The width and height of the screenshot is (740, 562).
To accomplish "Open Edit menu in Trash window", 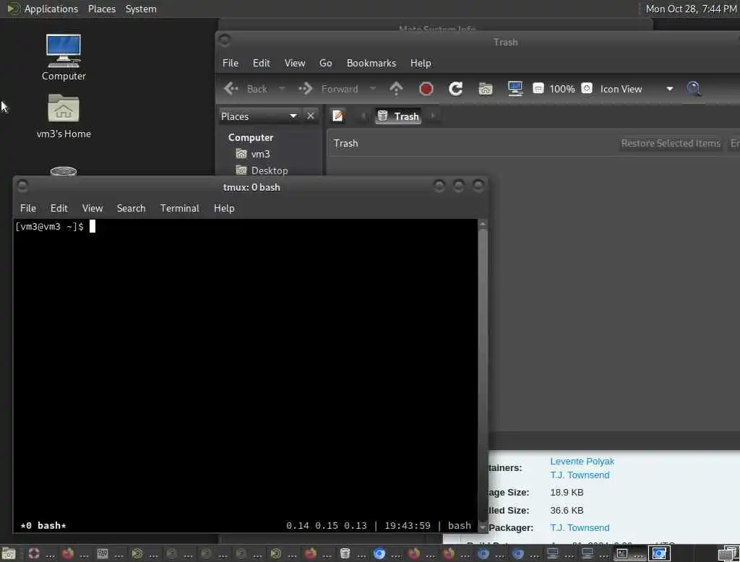I will click(x=261, y=64).
